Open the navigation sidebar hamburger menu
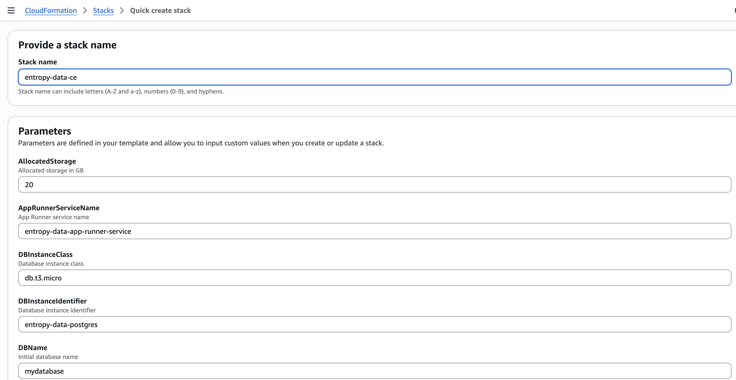The height and width of the screenshot is (380, 736). click(x=11, y=10)
